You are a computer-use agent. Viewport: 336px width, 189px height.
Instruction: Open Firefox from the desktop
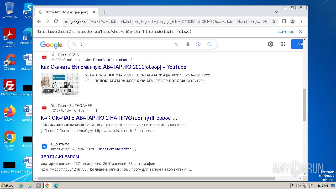pos(9,113)
